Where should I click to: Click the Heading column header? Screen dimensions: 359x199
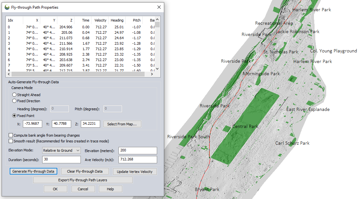click(117, 20)
